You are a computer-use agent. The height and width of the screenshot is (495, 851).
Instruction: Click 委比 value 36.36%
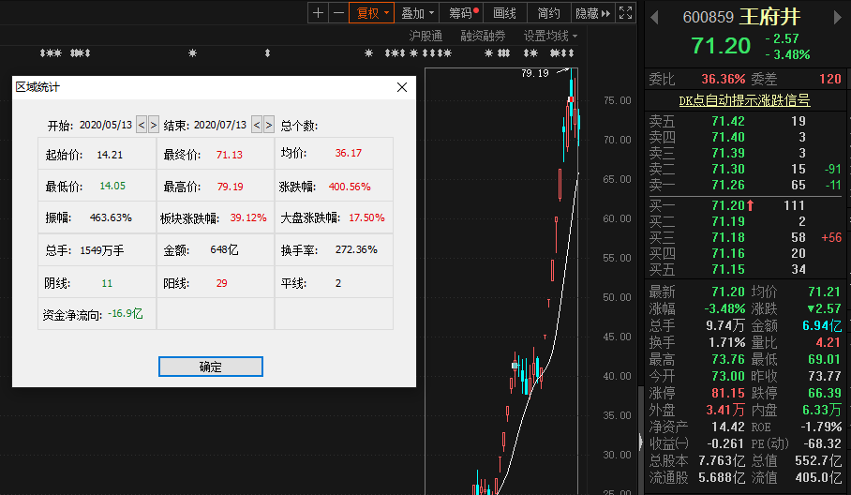click(x=723, y=80)
